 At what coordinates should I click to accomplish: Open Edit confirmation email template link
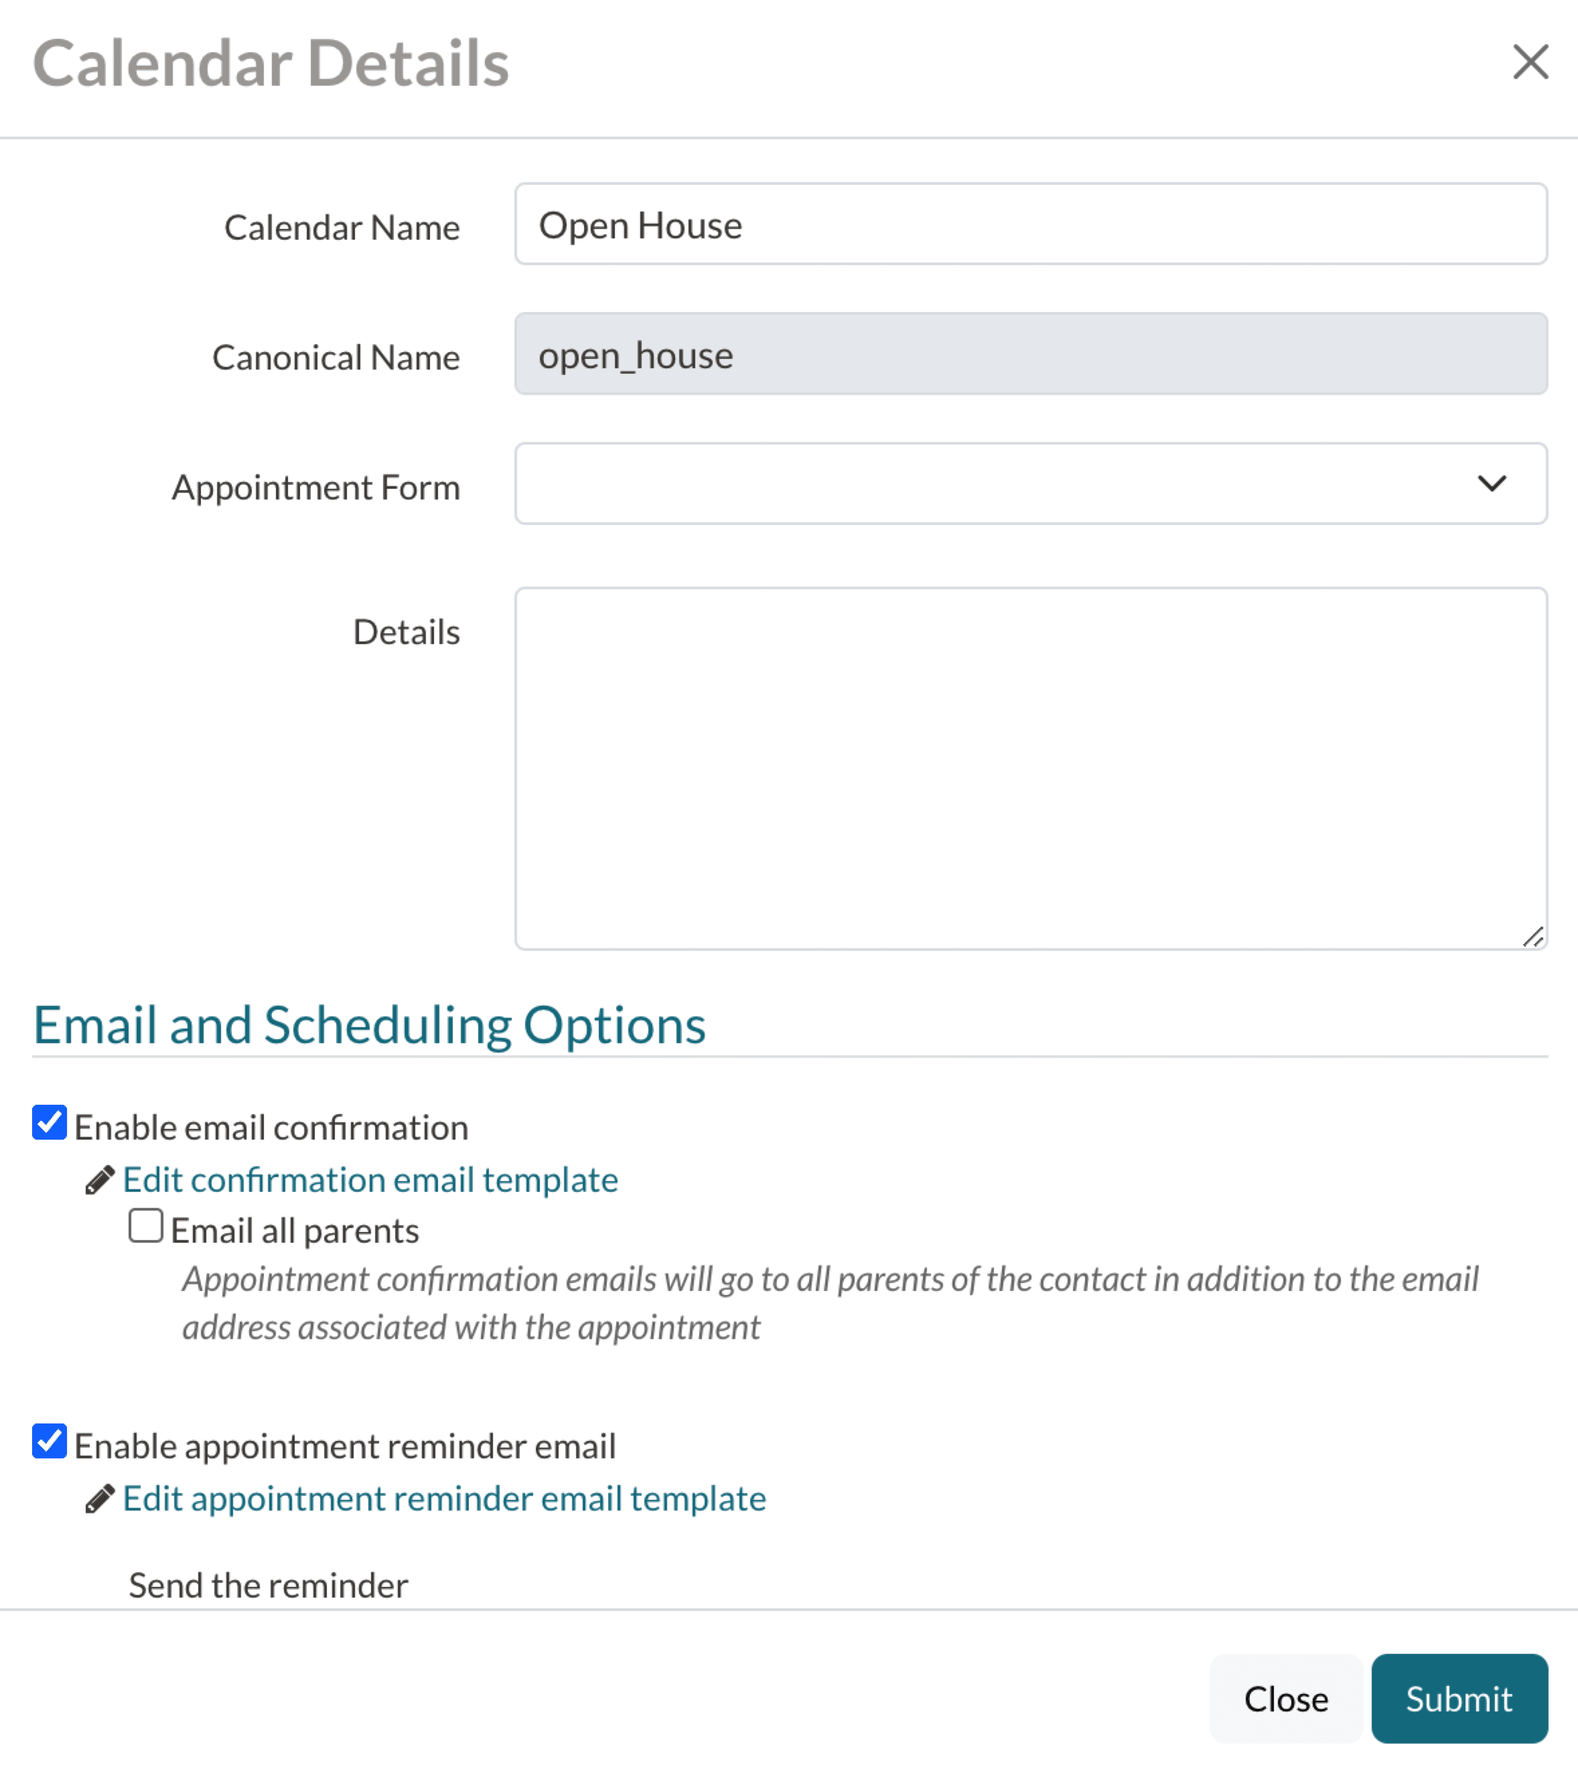pos(370,1180)
